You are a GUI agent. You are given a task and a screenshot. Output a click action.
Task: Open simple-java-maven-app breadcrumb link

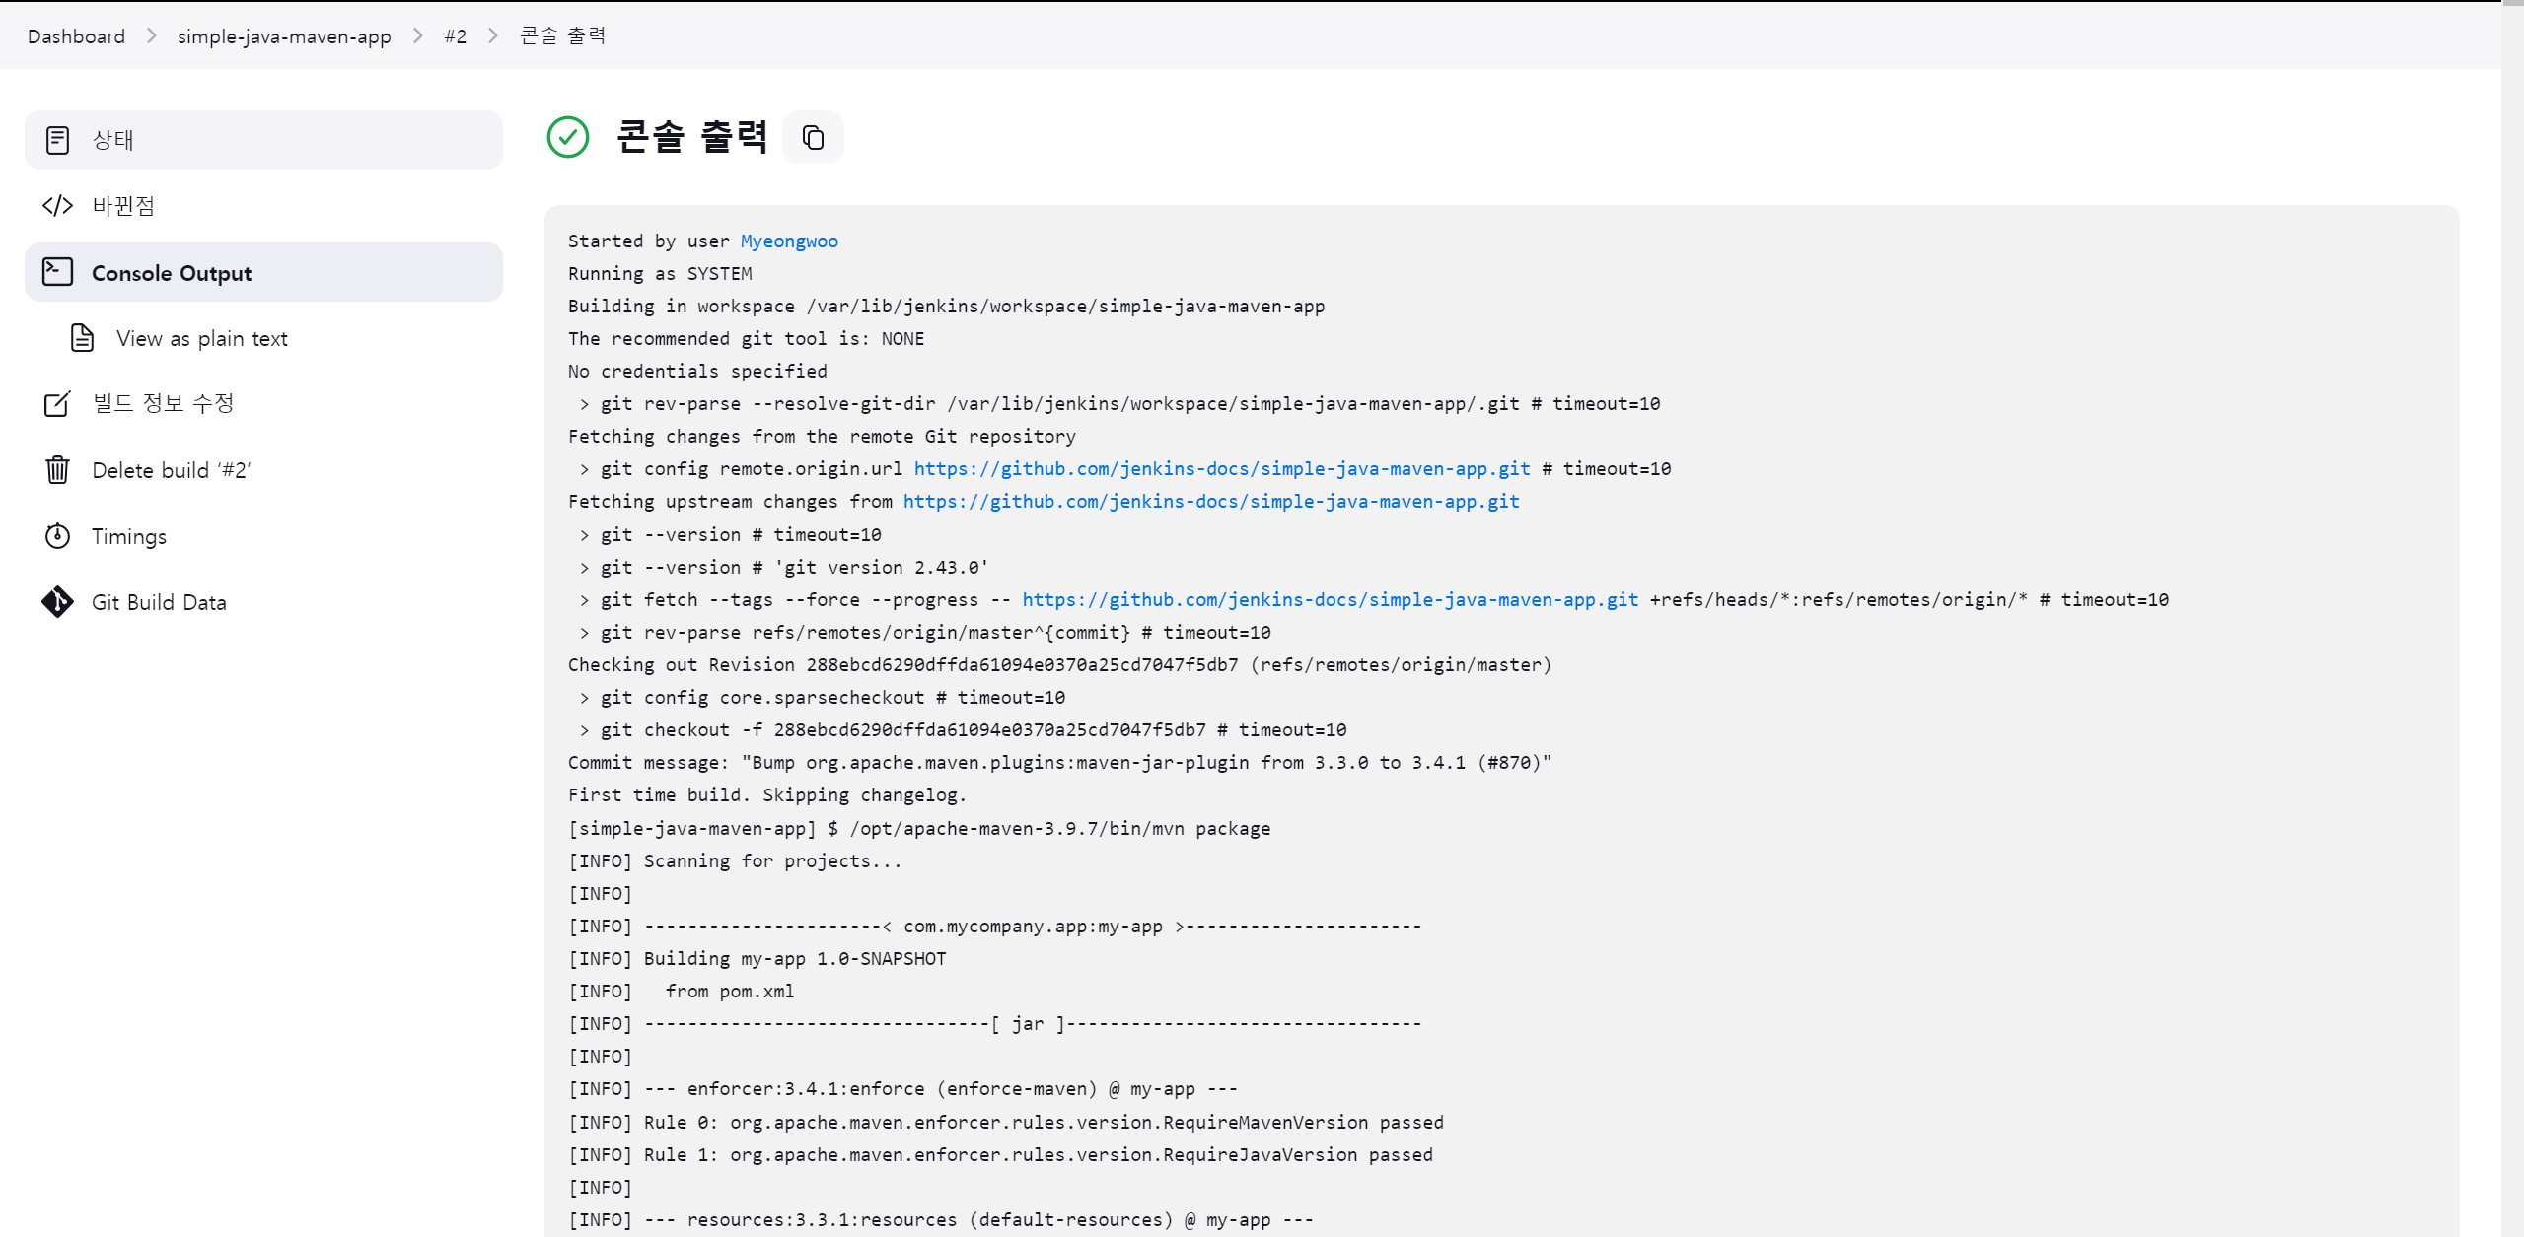click(284, 36)
